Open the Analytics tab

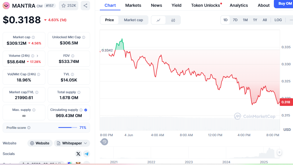[239, 5]
